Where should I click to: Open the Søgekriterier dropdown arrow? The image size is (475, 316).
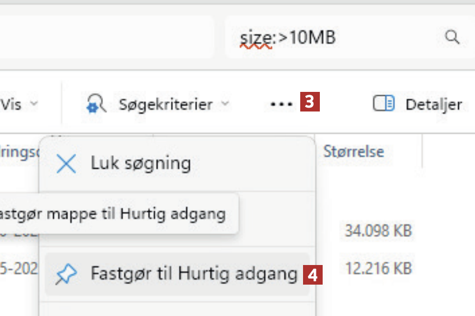pos(225,104)
